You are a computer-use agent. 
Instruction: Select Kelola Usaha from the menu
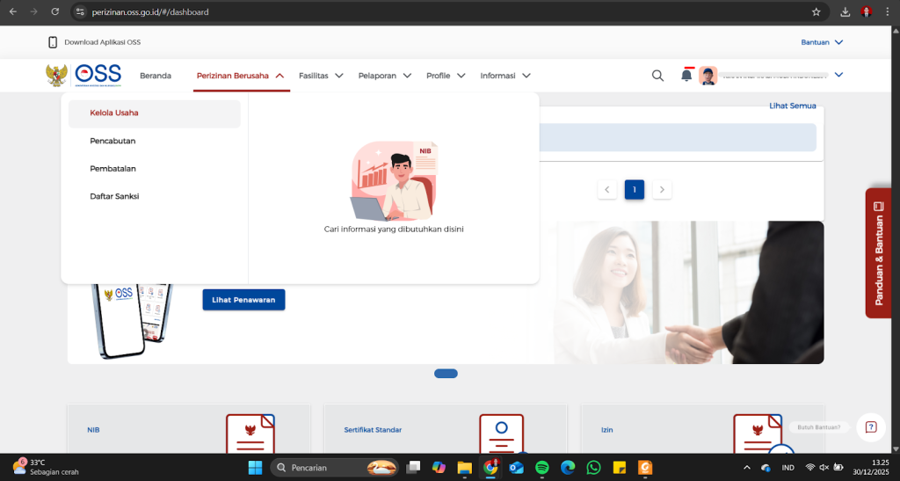click(x=114, y=113)
